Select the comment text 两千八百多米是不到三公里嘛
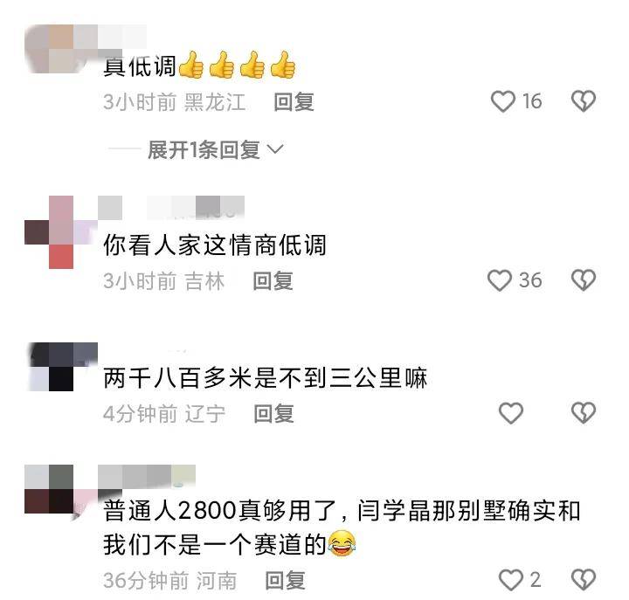 [x=266, y=378]
